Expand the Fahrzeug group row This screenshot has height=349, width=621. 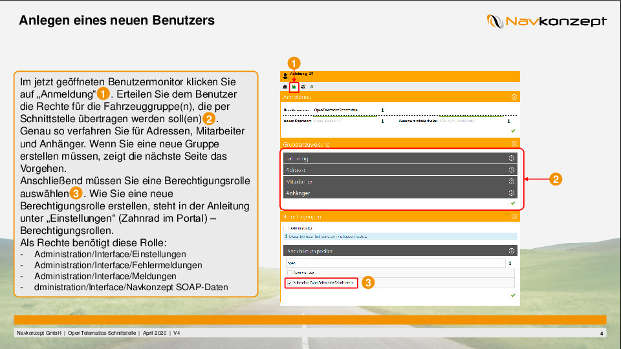(x=512, y=158)
